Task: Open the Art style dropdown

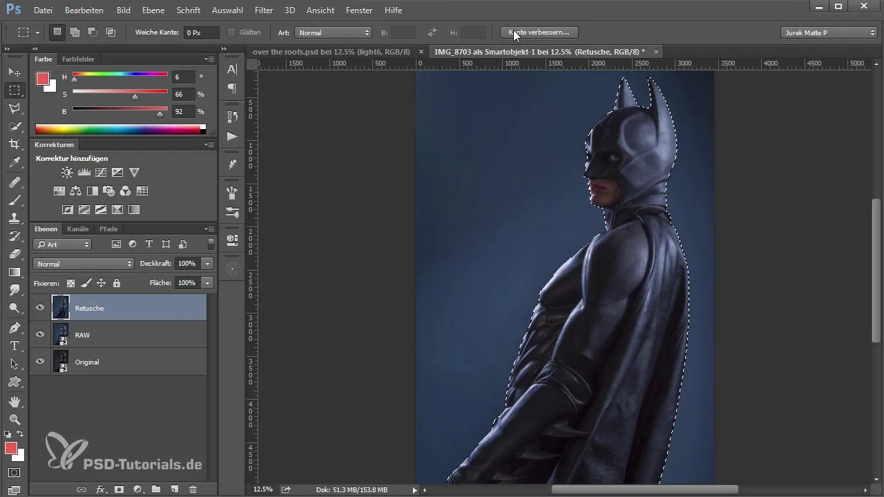Action: (x=333, y=32)
